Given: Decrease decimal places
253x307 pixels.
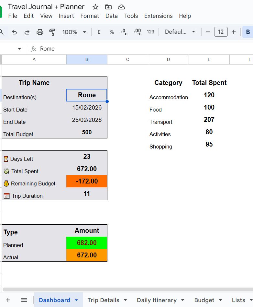Looking at the screenshot, I should point(125,32).
